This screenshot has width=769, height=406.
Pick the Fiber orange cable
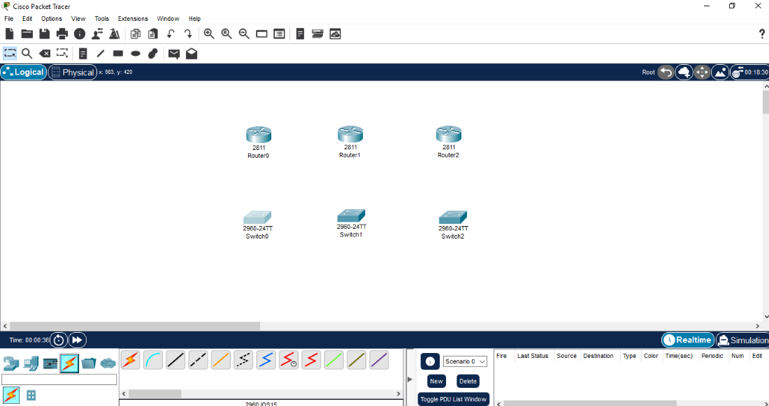[x=220, y=360]
